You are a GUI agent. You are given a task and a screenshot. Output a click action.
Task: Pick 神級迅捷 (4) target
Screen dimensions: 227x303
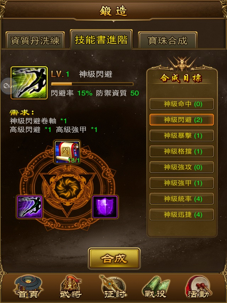pos(182,215)
